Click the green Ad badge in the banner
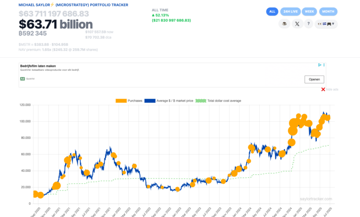This screenshot has width=360, height=217. click(x=22, y=79)
